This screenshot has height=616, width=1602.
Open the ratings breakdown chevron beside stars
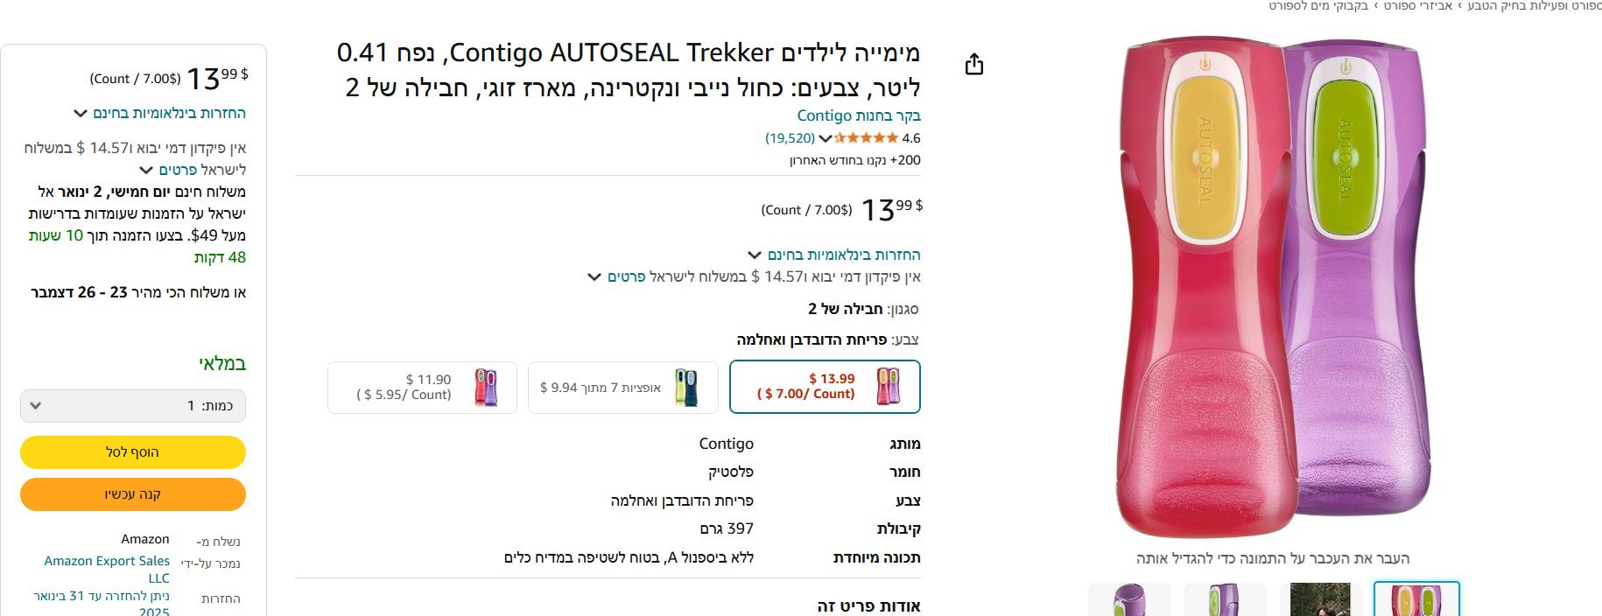pyautogui.click(x=825, y=138)
